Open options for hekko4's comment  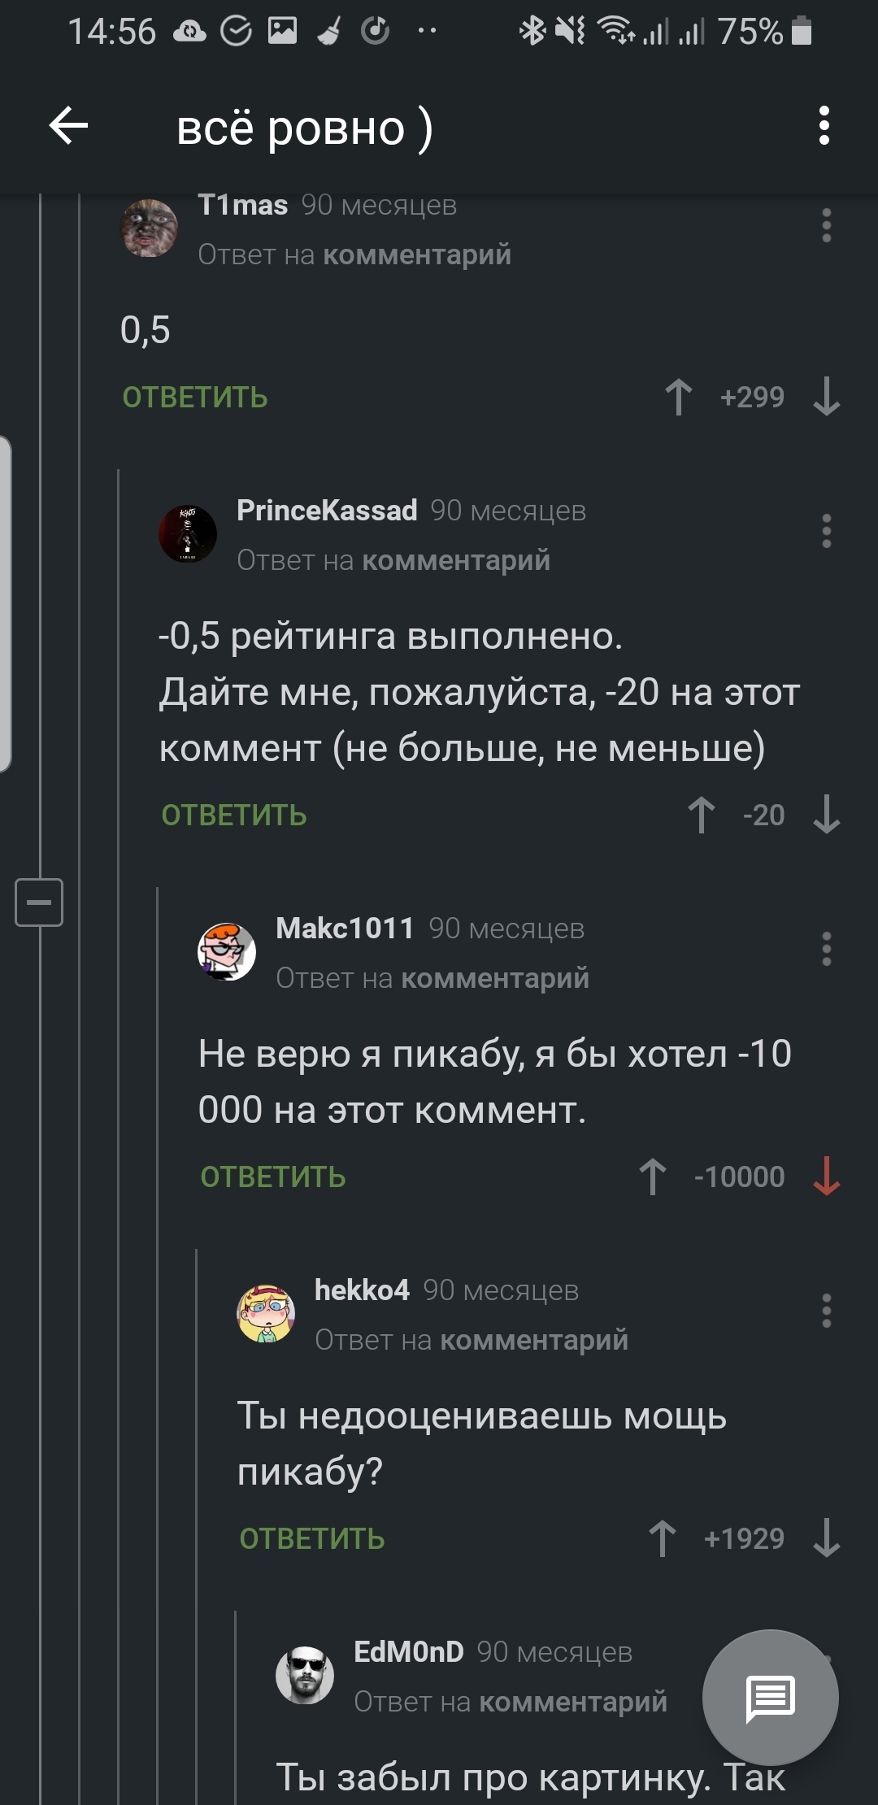tap(826, 1311)
